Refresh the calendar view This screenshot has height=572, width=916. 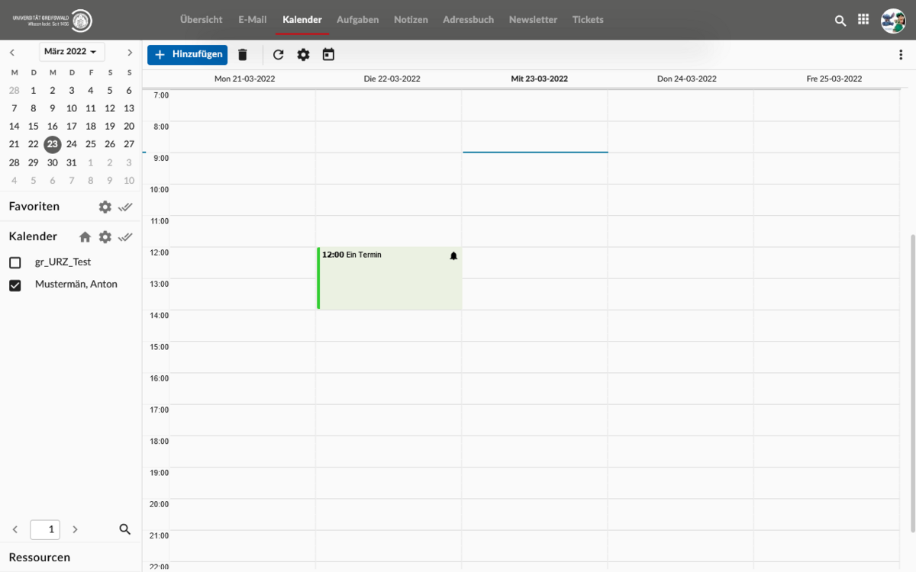[x=278, y=55]
